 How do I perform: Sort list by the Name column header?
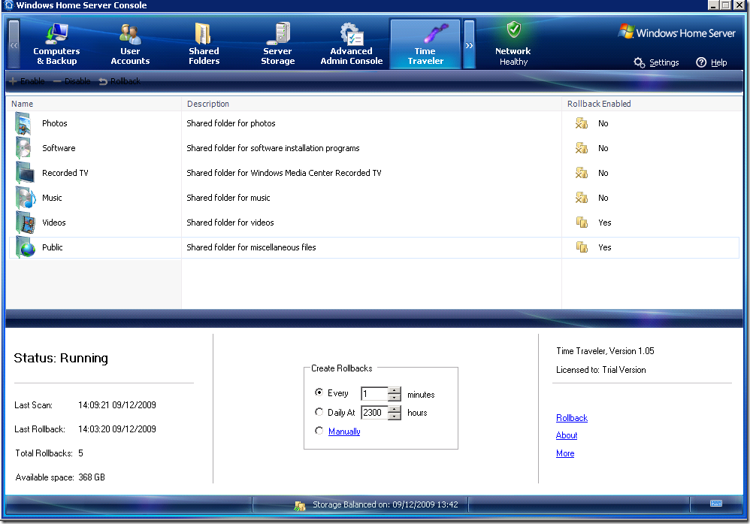[x=94, y=104]
